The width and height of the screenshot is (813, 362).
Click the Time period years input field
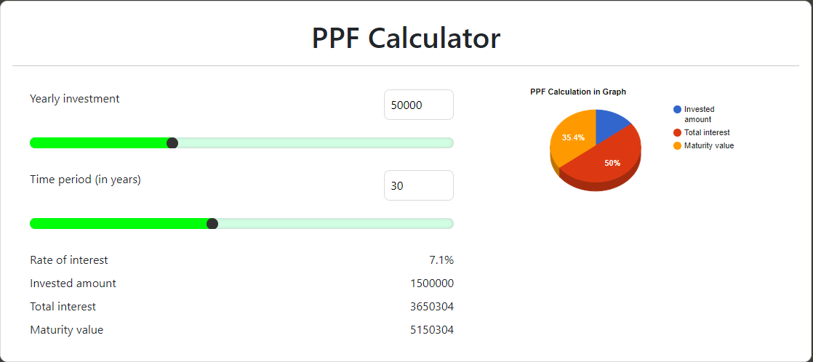[x=419, y=185]
